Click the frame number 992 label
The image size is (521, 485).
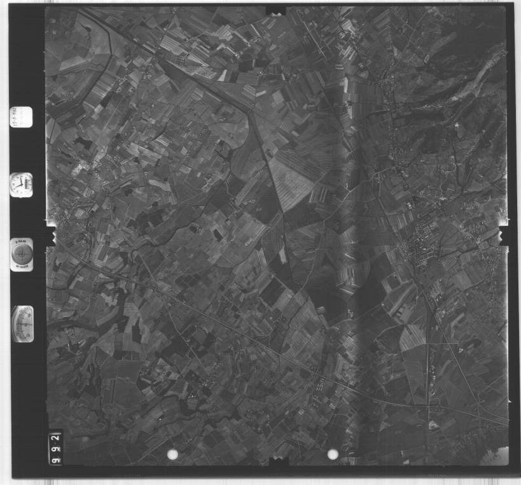[x=55, y=448]
